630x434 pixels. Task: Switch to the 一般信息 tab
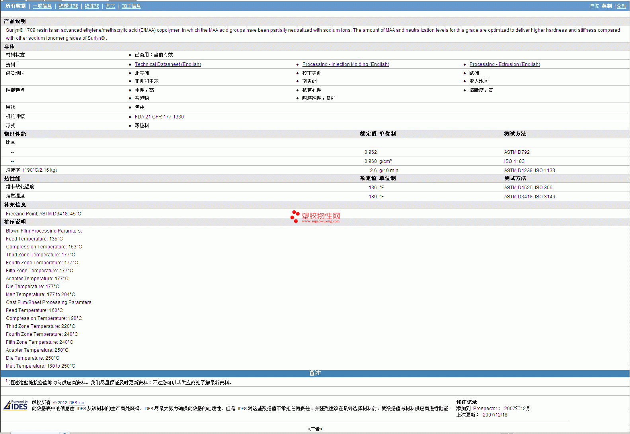tap(42, 6)
